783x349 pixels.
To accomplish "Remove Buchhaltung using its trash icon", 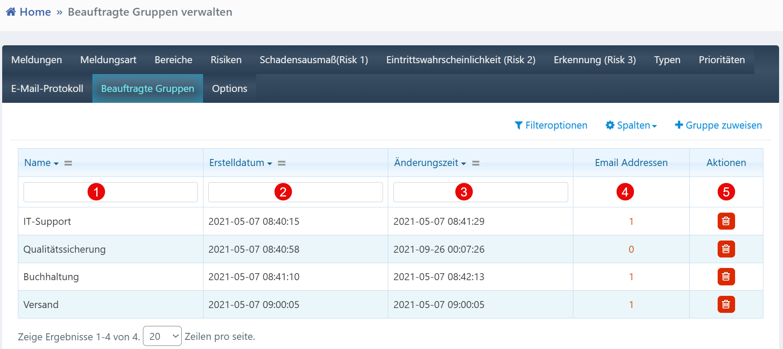I will point(726,277).
